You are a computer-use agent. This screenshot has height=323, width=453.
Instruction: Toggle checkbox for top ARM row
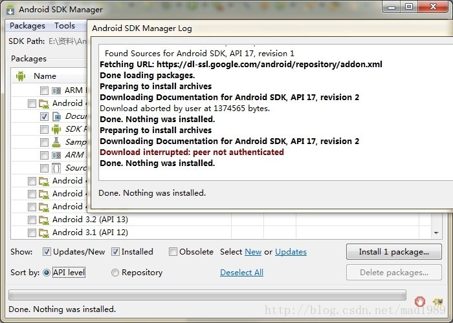click(x=44, y=90)
